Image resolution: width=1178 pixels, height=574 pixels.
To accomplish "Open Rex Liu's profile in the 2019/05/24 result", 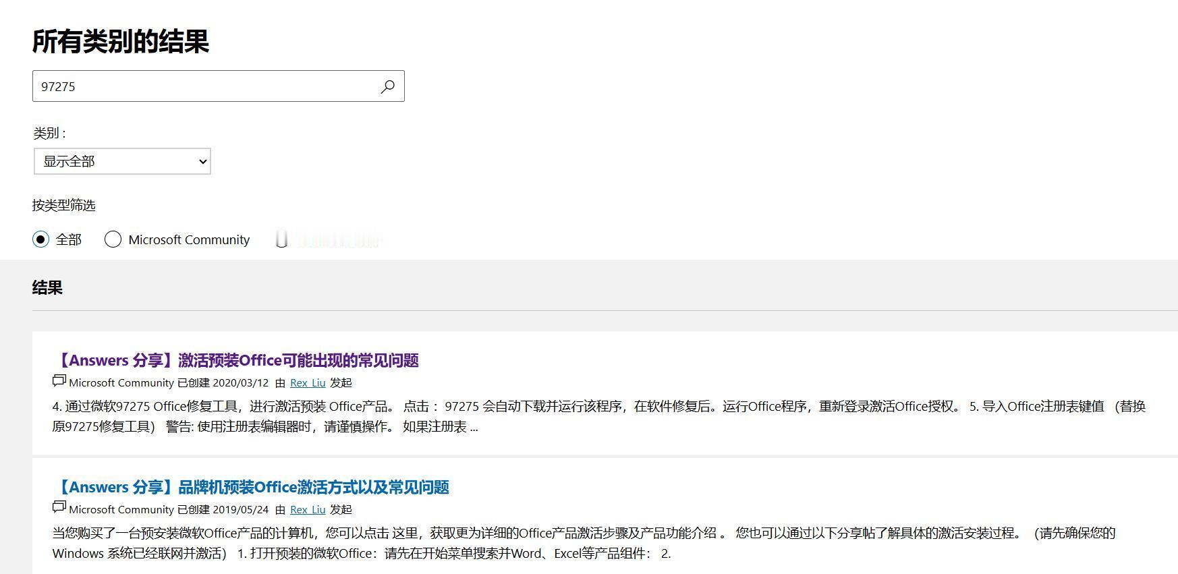I will tap(308, 509).
